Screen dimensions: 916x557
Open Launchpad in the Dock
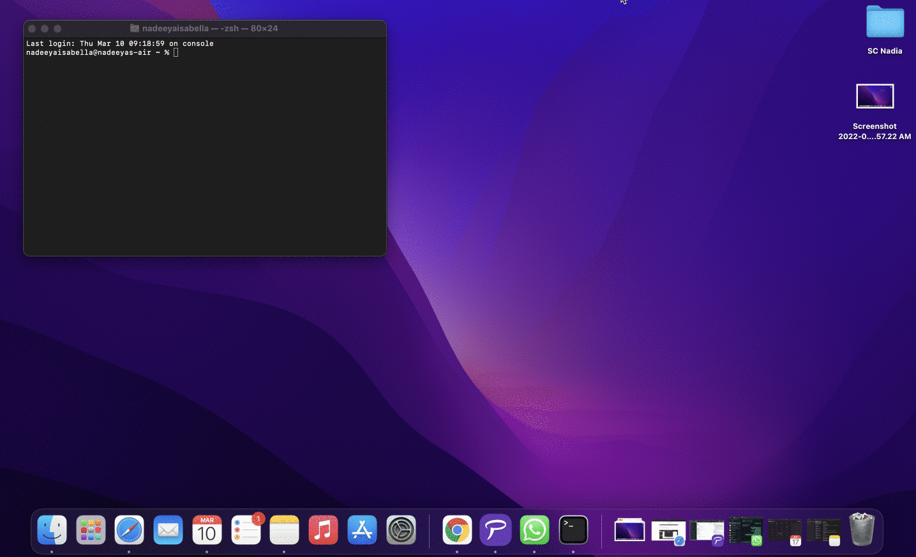(x=91, y=530)
